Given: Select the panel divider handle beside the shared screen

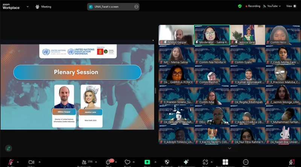Looking at the screenshot, I should click(x=155, y=91).
